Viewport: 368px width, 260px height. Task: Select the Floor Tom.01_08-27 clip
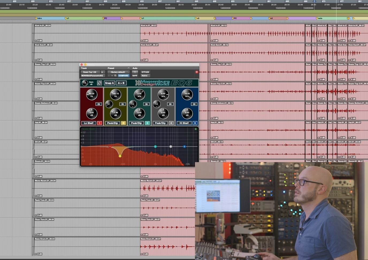[168, 227]
